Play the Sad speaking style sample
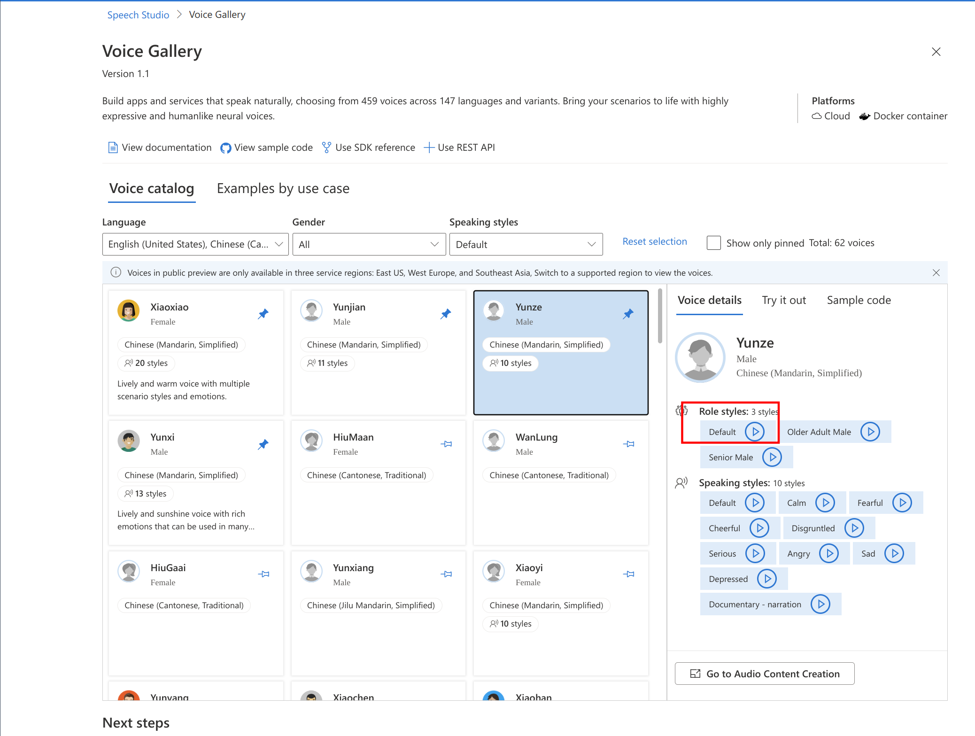 click(894, 553)
